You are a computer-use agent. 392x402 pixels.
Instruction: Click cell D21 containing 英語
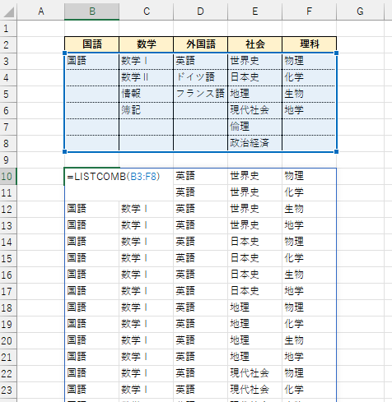click(x=201, y=357)
